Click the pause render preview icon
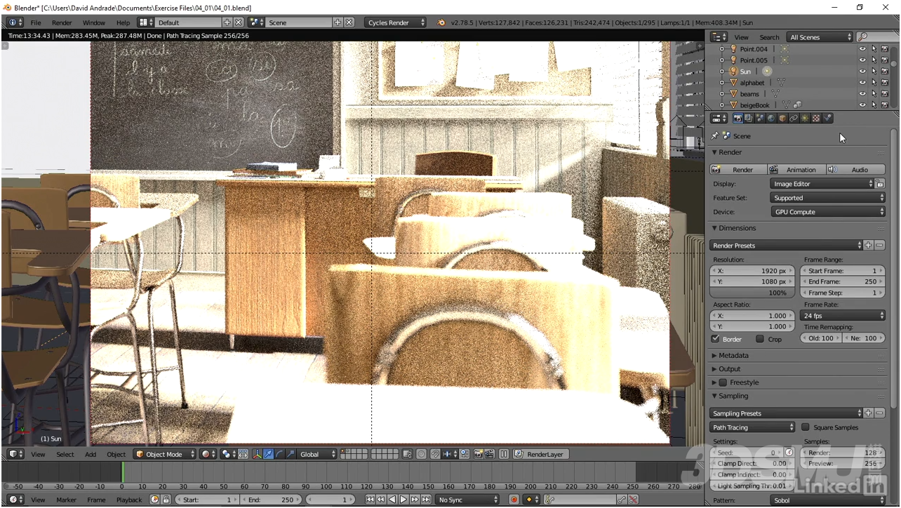 [x=503, y=454]
